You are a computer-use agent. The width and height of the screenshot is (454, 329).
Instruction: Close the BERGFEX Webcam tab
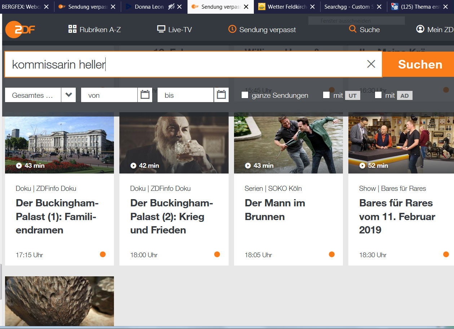pyautogui.click(x=46, y=7)
